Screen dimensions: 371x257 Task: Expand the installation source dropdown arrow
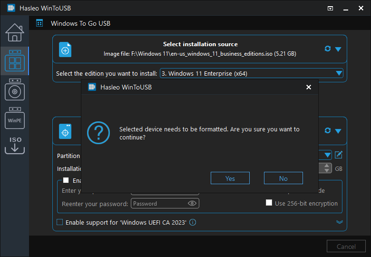point(338,49)
